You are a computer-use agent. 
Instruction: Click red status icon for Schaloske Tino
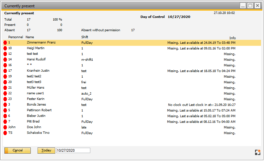pos(5,133)
